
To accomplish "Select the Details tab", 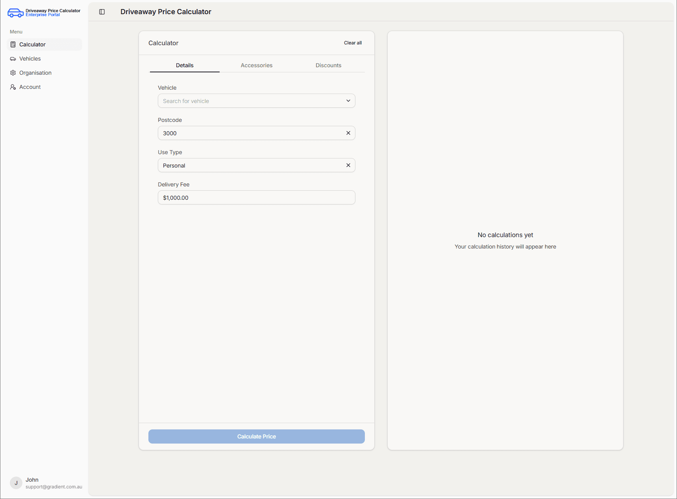I will [185, 65].
